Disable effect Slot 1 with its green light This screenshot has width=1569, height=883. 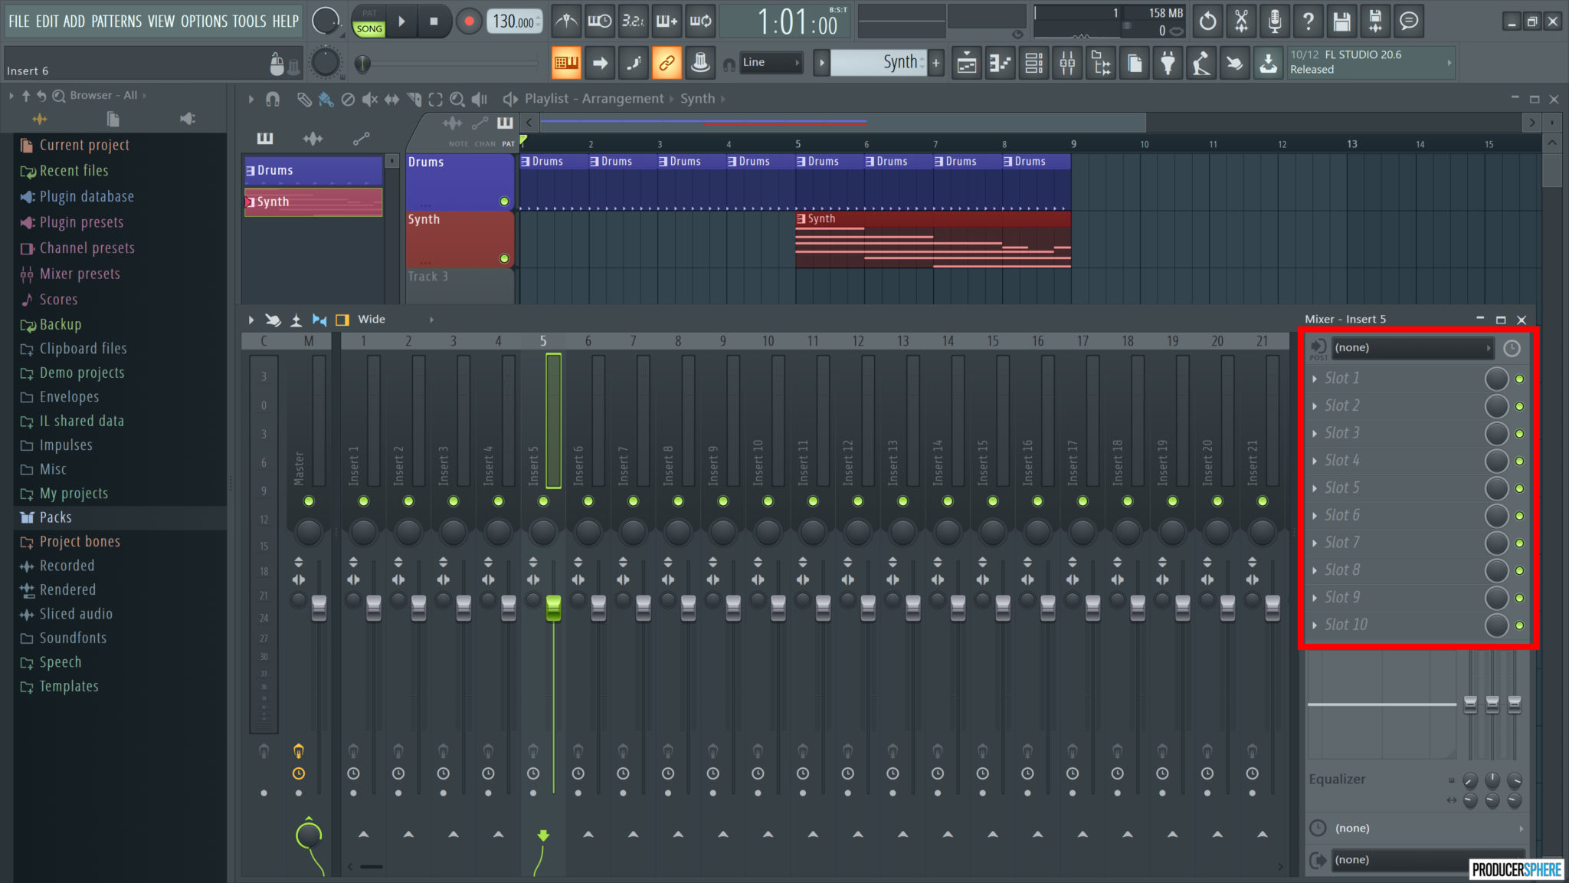[1520, 379]
